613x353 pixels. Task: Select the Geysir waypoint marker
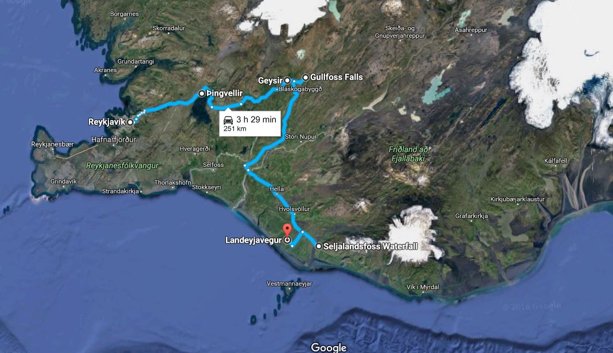pos(287,80)
